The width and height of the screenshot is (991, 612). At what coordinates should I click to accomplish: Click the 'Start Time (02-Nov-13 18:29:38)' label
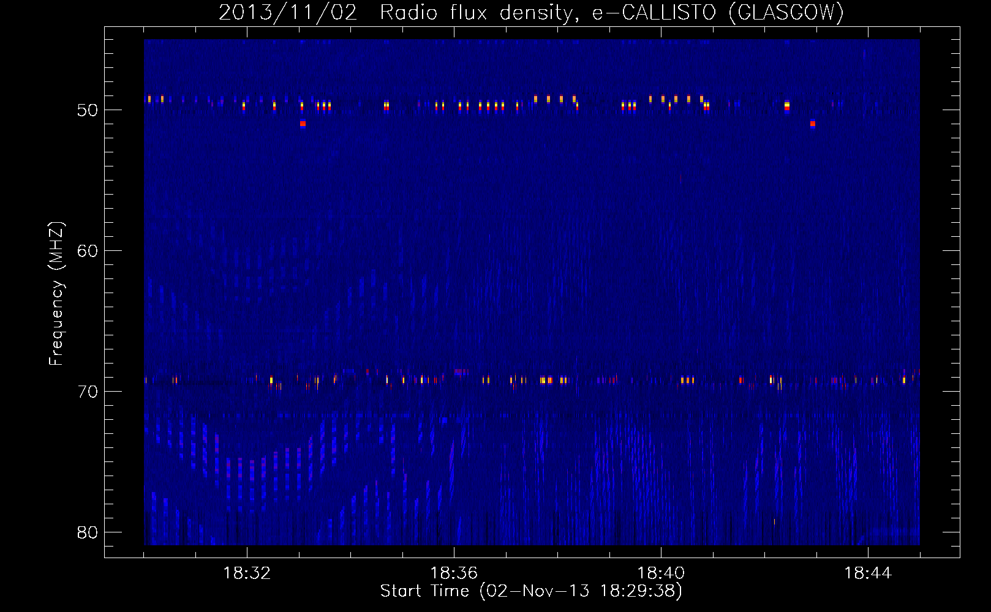pos(531,591)
